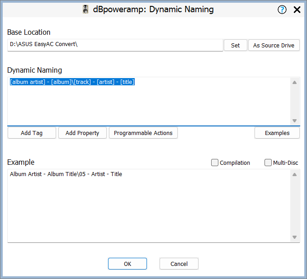Viewport: 307px width, 279px height.
Task: Click the As Source Drive button
Action: [x=274, y=45]
